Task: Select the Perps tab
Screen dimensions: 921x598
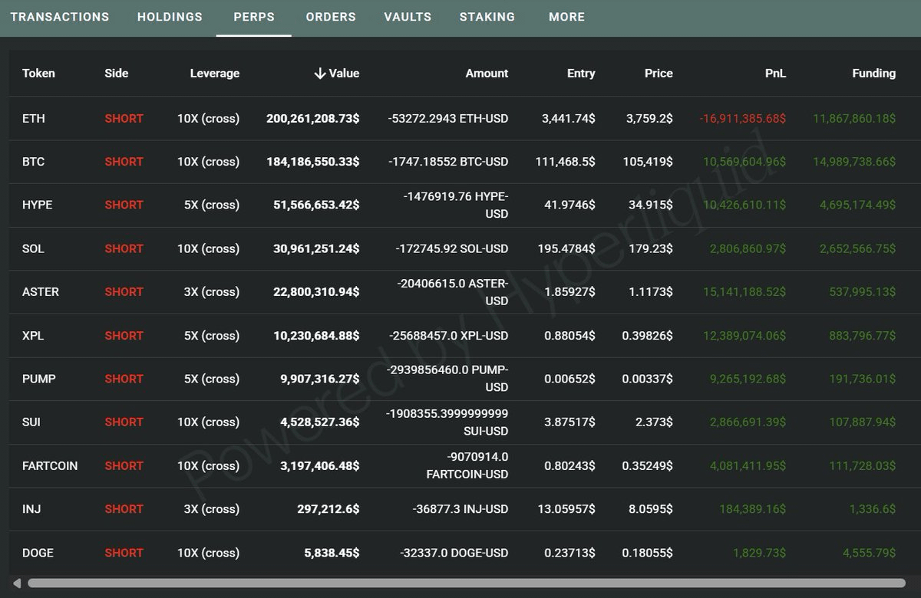Action: coord(254,16)
